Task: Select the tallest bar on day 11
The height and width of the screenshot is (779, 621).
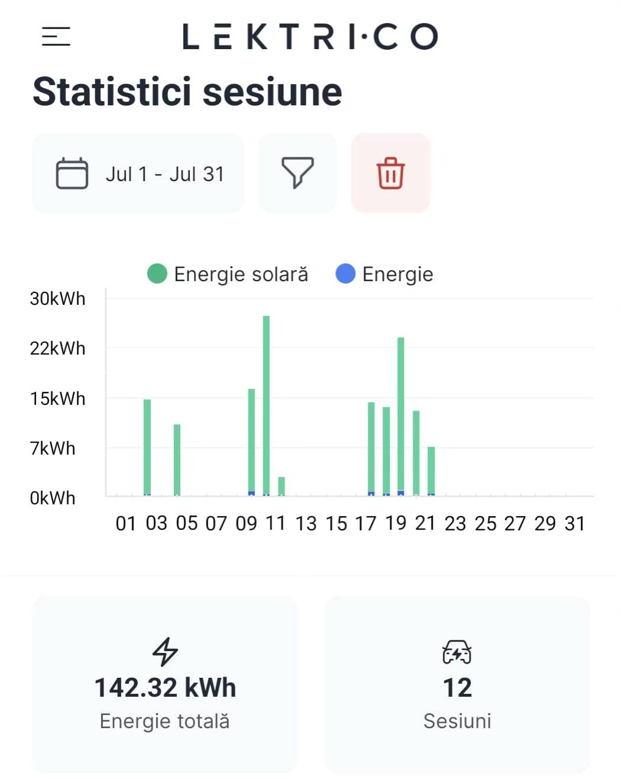Action: [x=266, y=405]
